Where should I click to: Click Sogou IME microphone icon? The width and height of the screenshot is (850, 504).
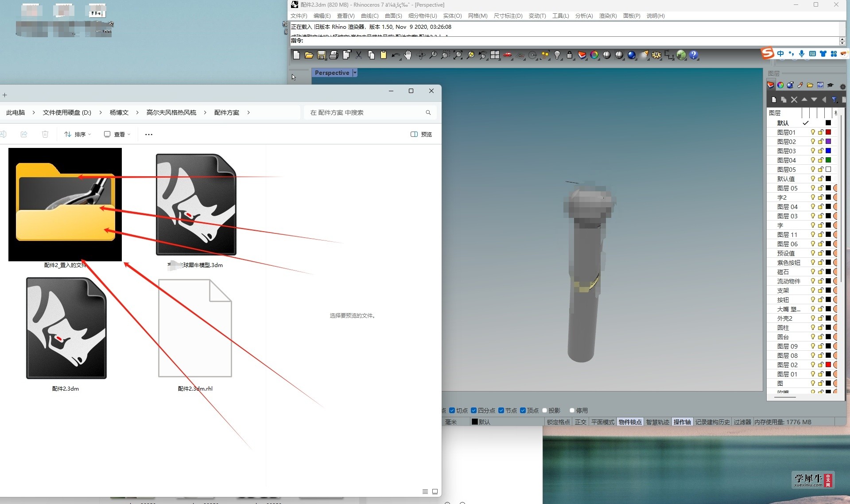pos(802,54)
